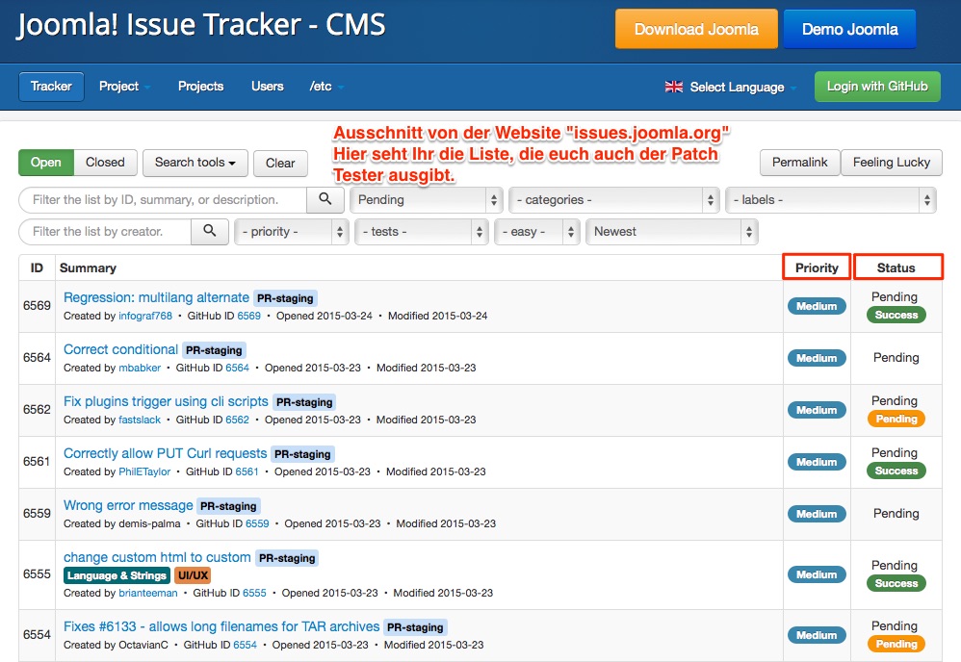Open GitHub ID 6564 link

click(x=237, y=369)
